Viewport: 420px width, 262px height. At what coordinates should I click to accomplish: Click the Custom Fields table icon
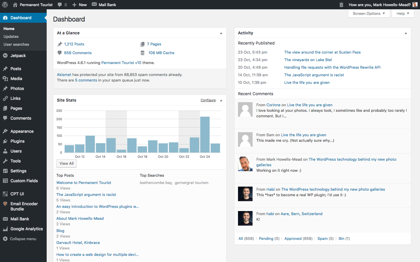tap(5, 181)
